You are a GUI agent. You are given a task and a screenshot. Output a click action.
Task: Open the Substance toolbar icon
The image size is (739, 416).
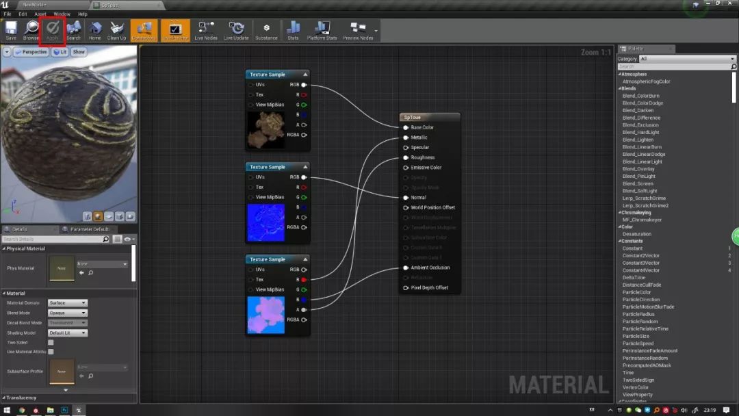pos(266,30)
